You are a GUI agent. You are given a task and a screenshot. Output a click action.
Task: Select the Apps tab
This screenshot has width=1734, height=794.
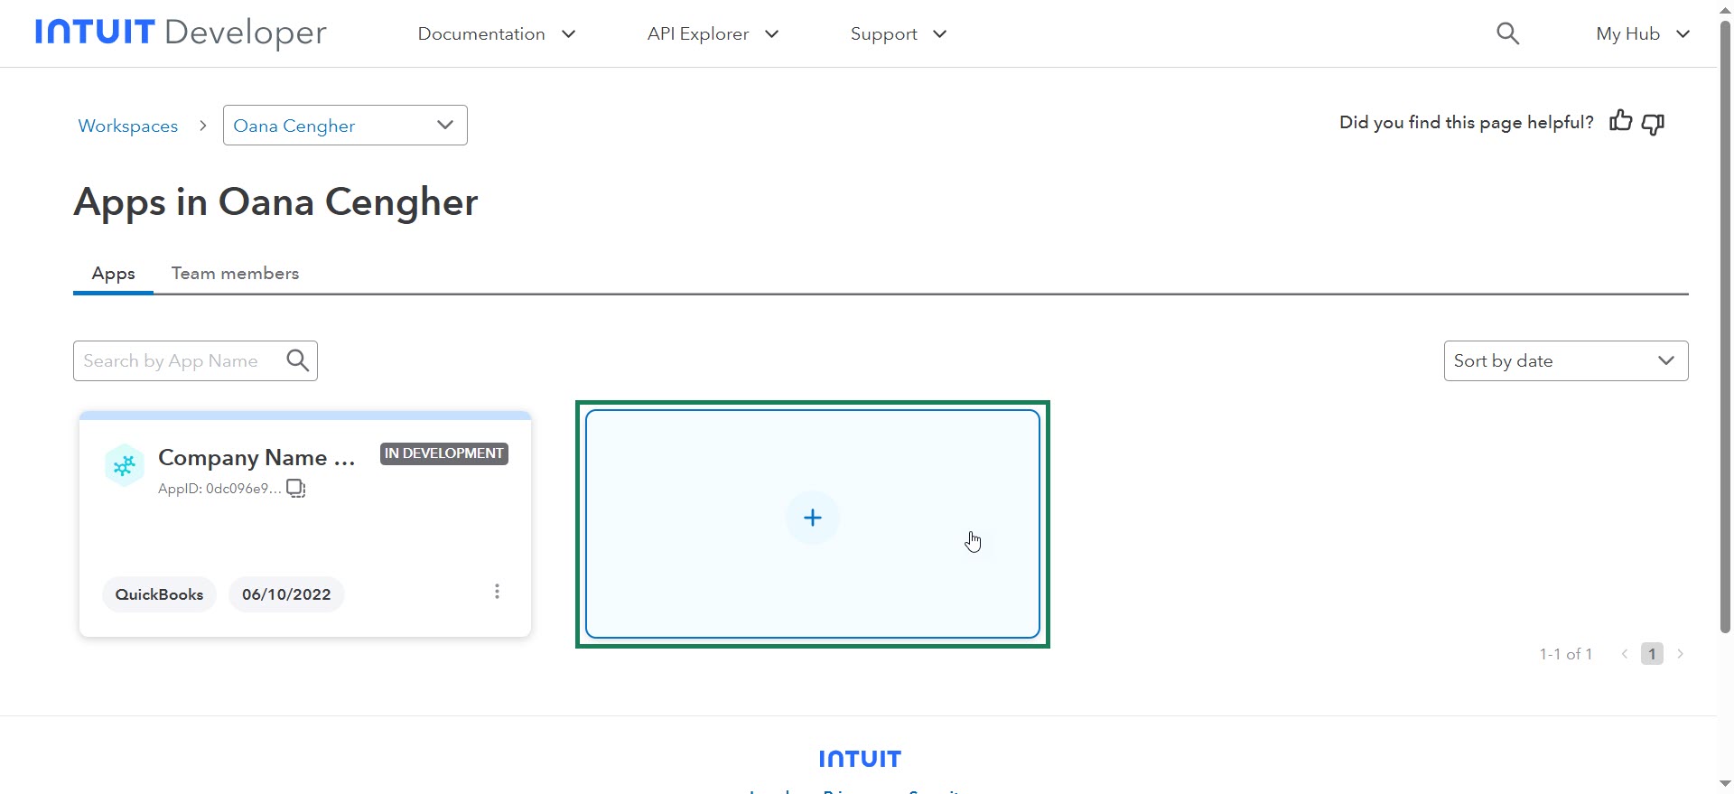click(x=113, y=273)
